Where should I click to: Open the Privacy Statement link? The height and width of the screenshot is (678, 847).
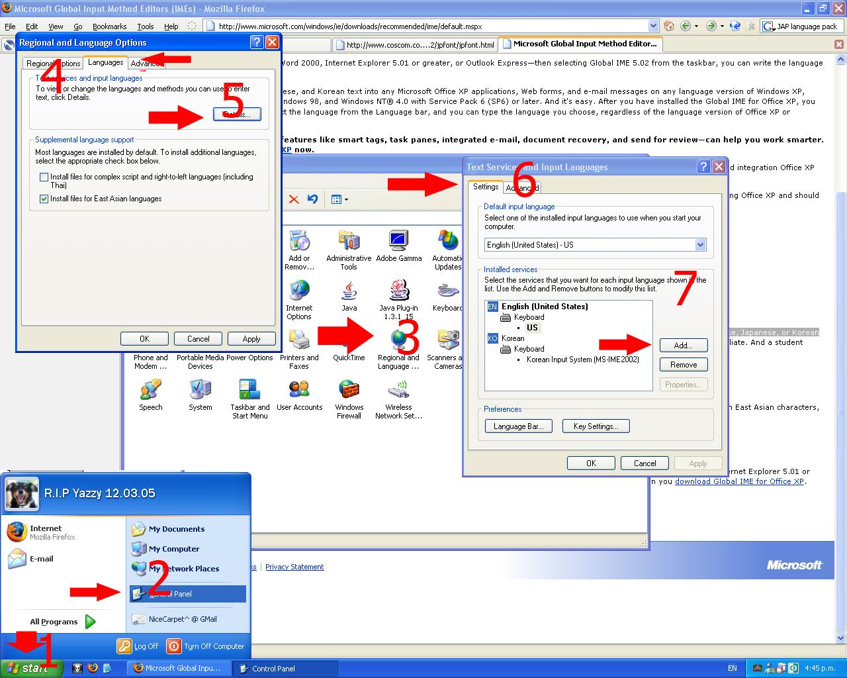coord(294,567)
